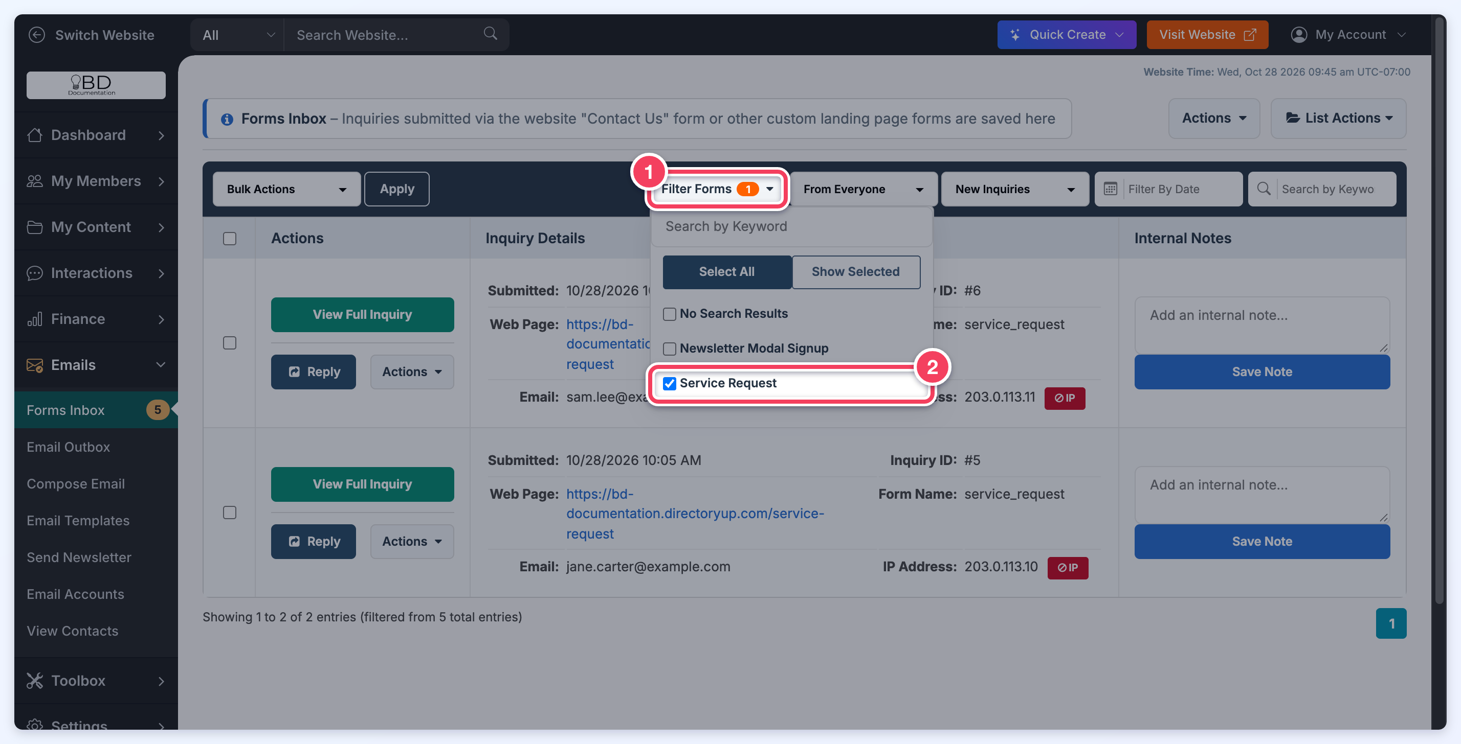The image size is (1461, 744).
Task: Open Email Templates in the sidebar
Action: [78, 520]
